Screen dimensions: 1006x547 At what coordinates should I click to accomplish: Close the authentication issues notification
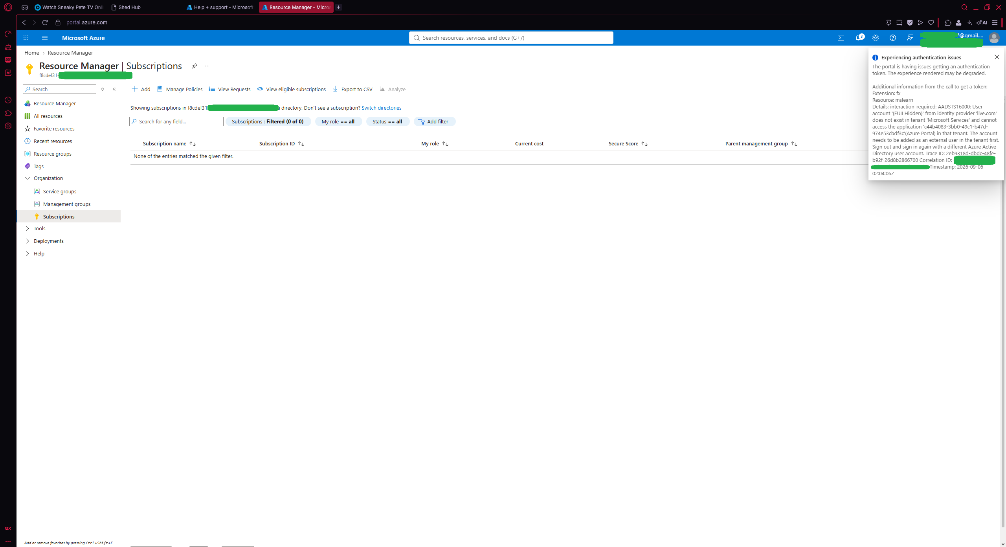[997, 57]
